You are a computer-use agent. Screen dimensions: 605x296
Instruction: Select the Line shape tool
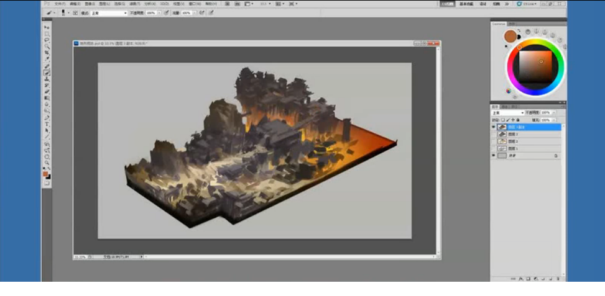tap(47, 137)
